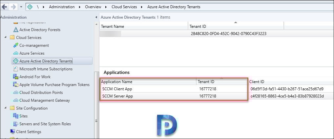334x139 pixels.
Task: Open the Co-management node
Action: point(34,45)
